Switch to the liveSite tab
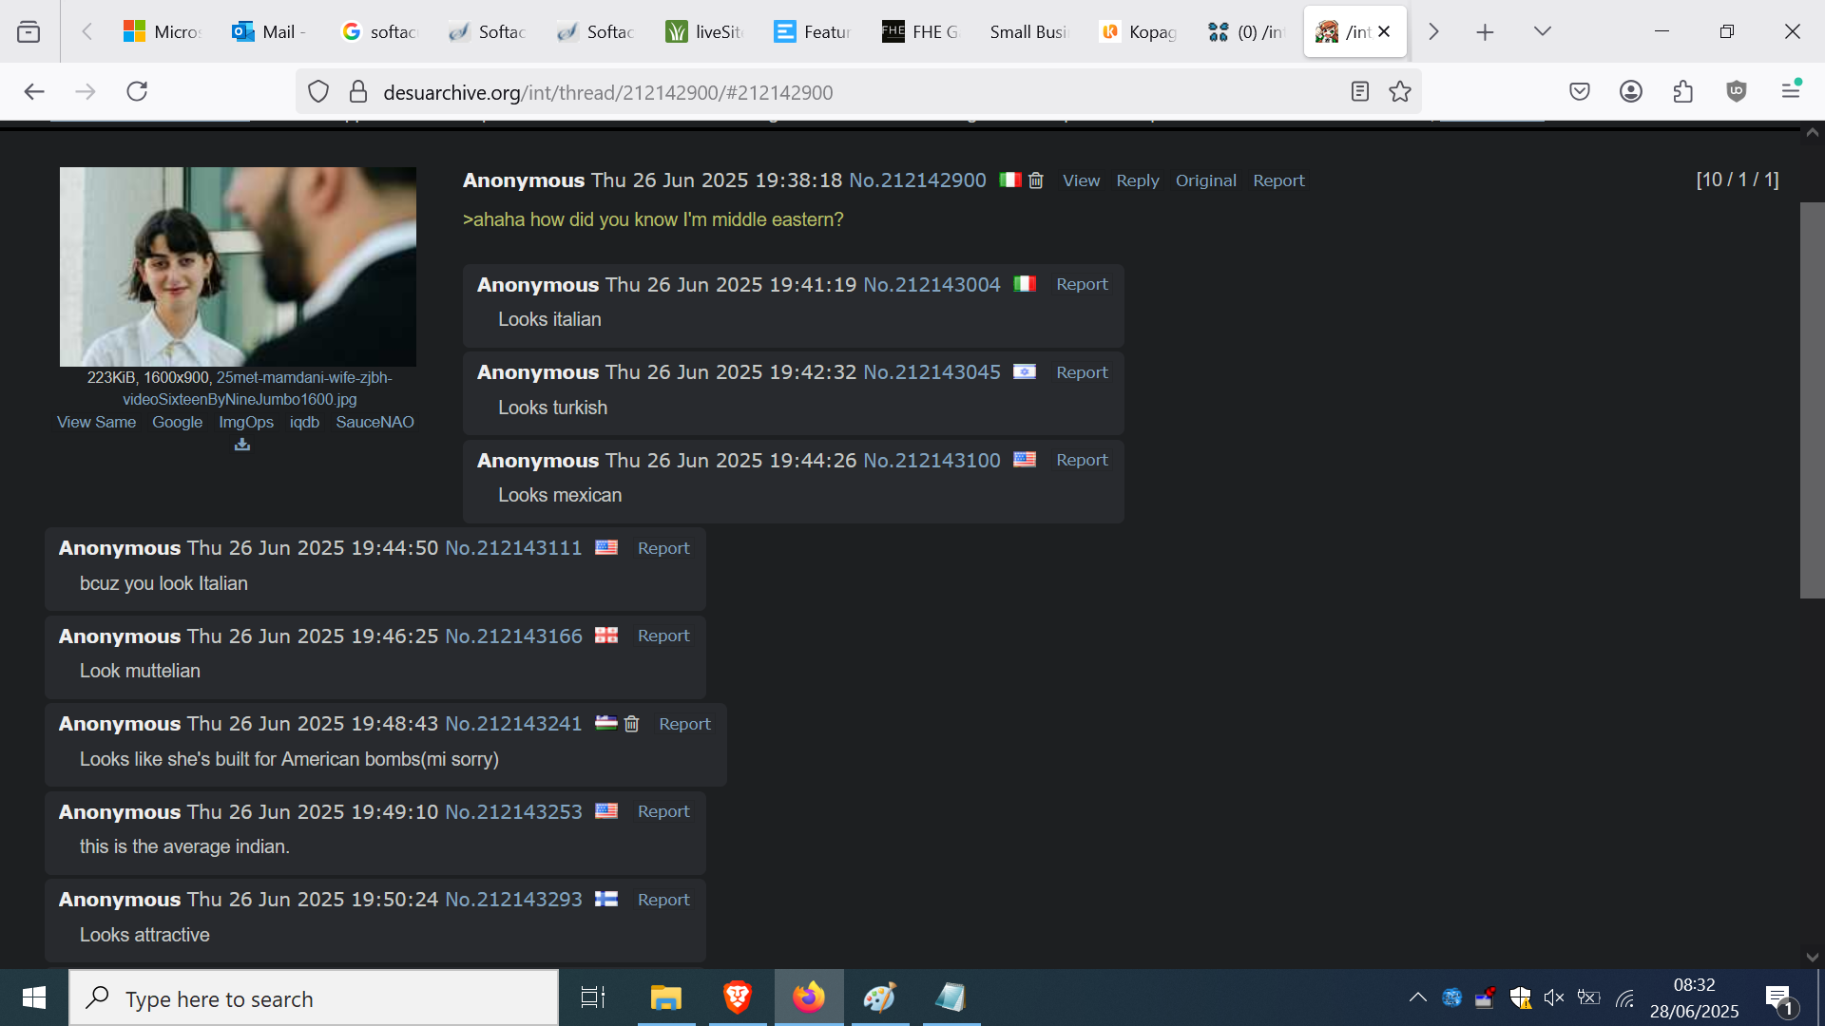This screenshot has height=1026, width=1825. pos(704,31)
